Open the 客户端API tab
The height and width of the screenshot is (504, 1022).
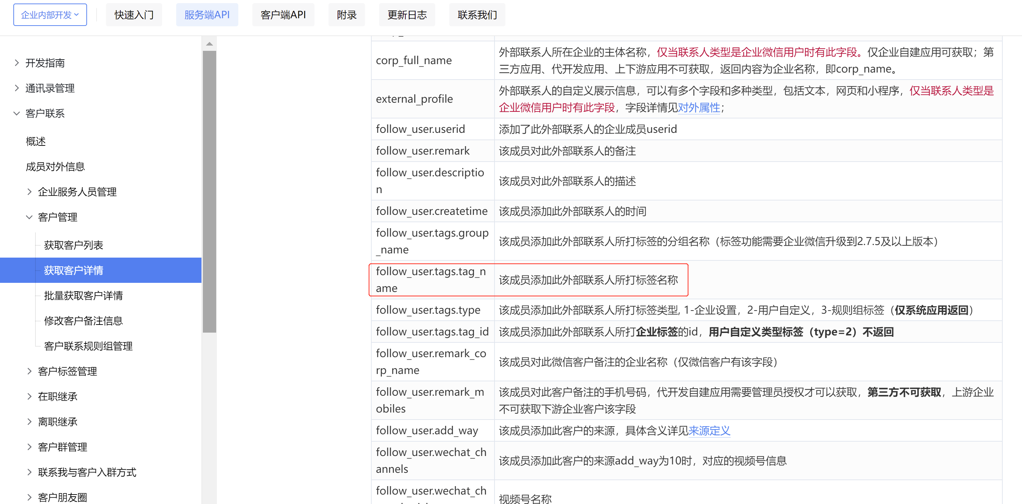(x=283, y=15)
